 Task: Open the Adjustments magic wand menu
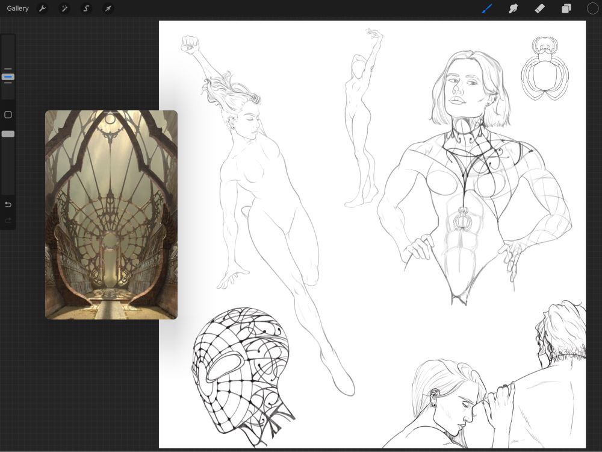(x=64, y=8)
